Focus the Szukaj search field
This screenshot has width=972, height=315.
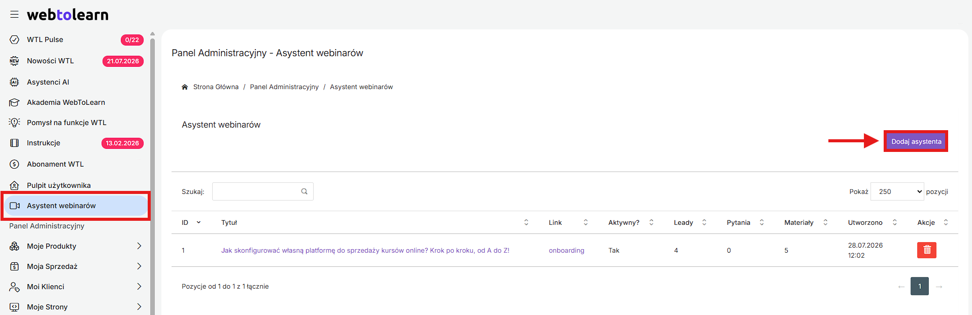262,191
